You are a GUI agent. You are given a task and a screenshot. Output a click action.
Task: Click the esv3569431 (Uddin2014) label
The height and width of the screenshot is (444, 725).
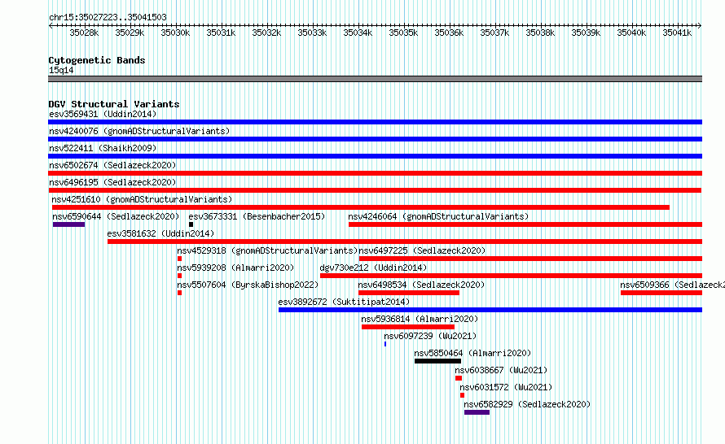(103, 114)
